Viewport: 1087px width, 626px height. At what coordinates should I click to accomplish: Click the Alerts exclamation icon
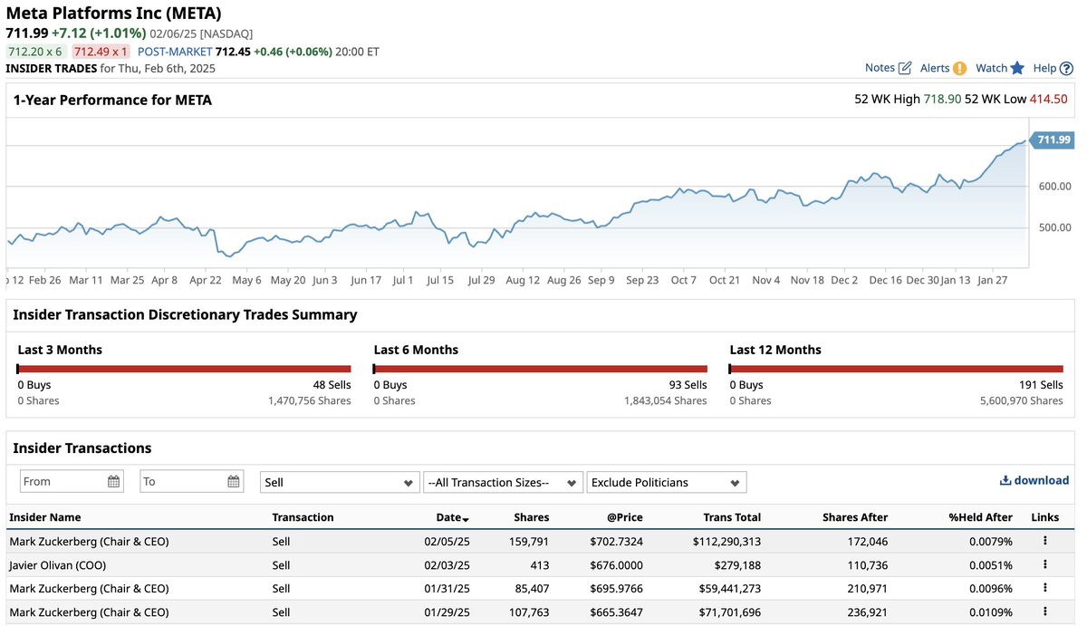point(959,68)
